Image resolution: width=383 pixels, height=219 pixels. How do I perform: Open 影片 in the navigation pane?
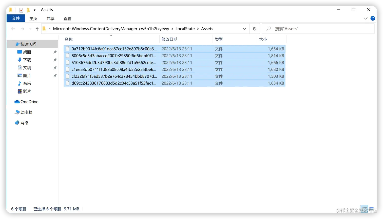coord(27,91)
